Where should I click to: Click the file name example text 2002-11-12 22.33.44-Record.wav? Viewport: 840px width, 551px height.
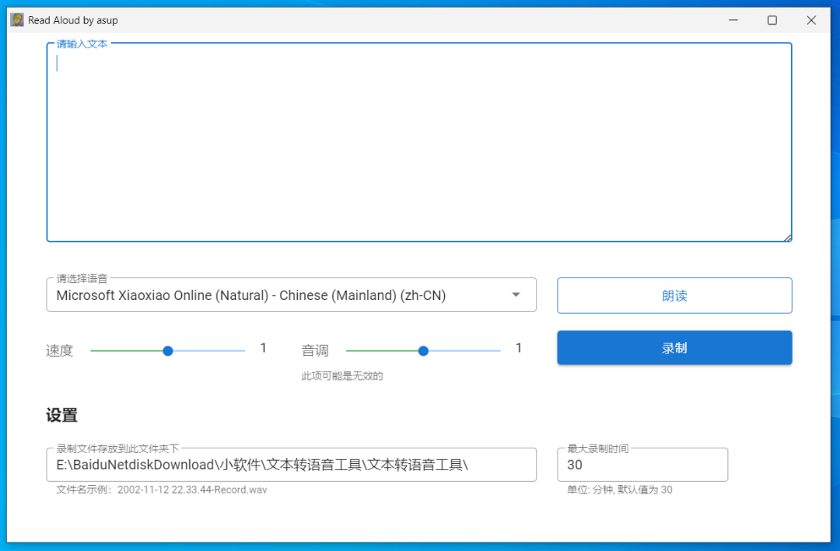(192, 490)
